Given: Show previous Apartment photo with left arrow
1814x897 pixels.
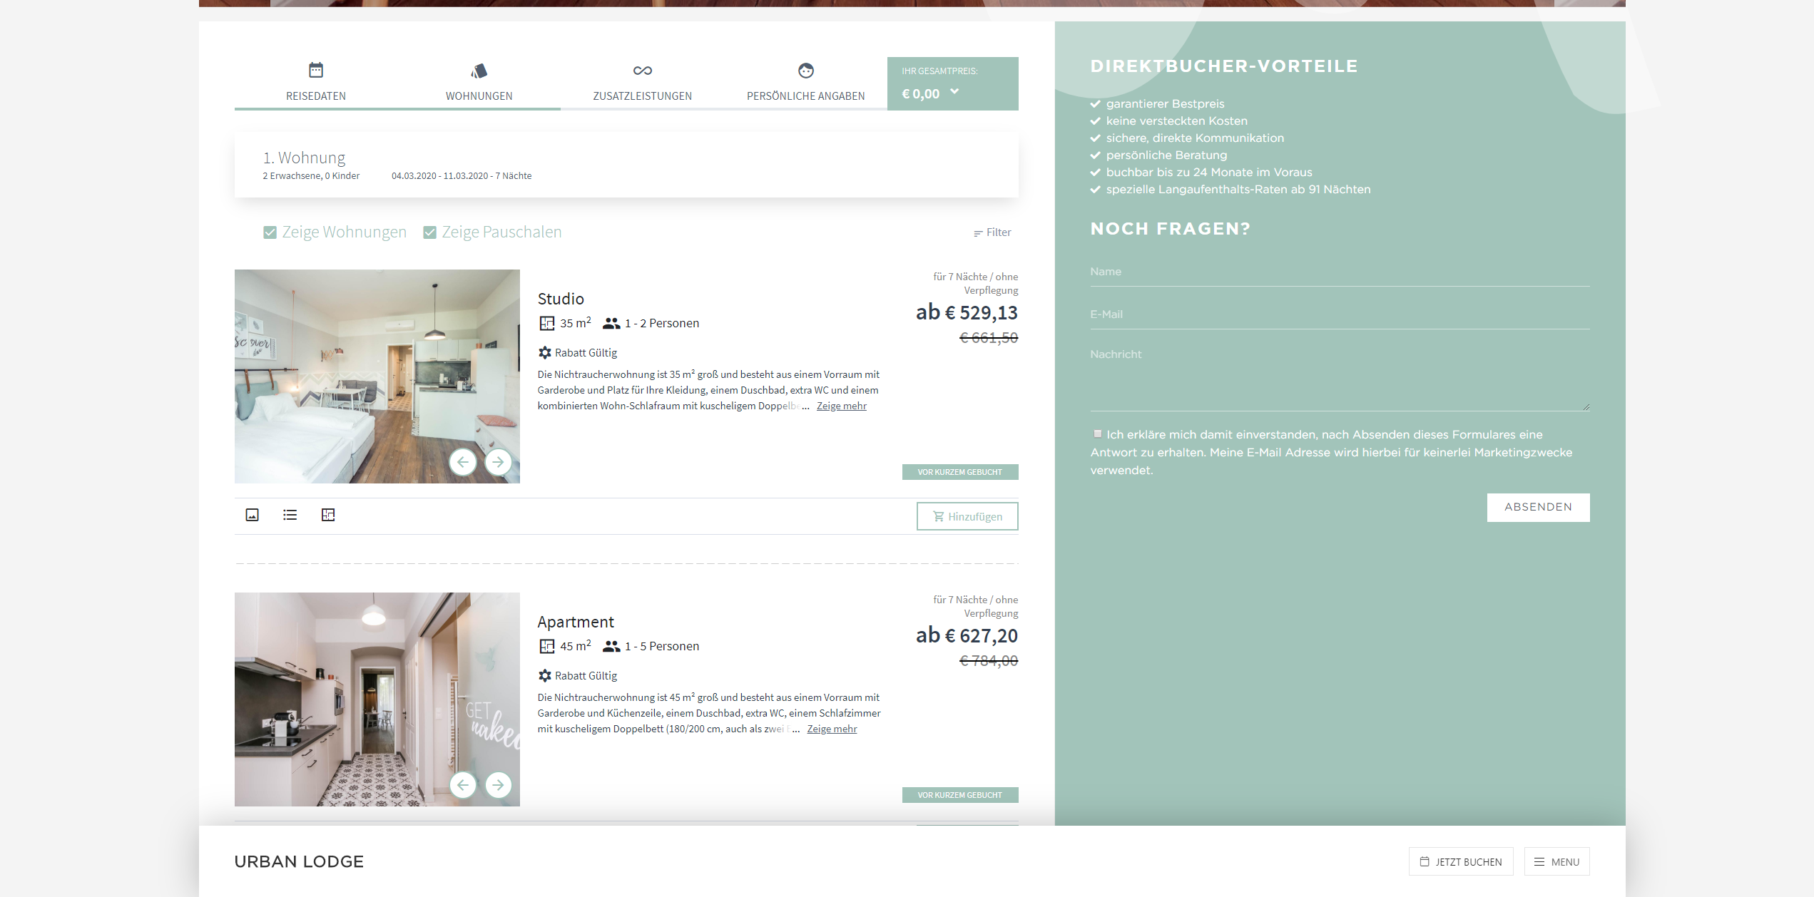Looking at the screenshot, I should pyautogui.click(x=463, y=785).
